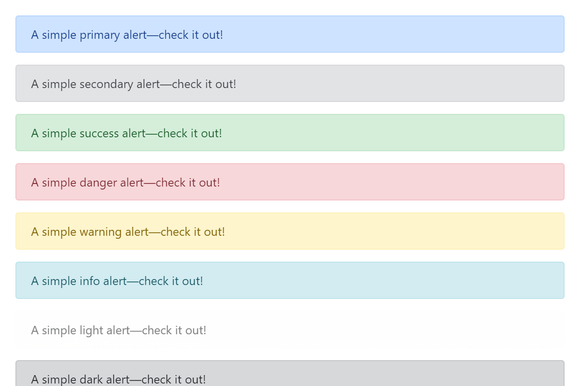Image resolution: width=581 pixels, height=386 pixels.
Task: Click the text of the primary alert
Action: tap(127, 35)
